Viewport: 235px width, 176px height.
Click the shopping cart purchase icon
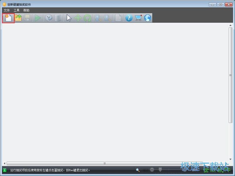[x=138, y=18]
